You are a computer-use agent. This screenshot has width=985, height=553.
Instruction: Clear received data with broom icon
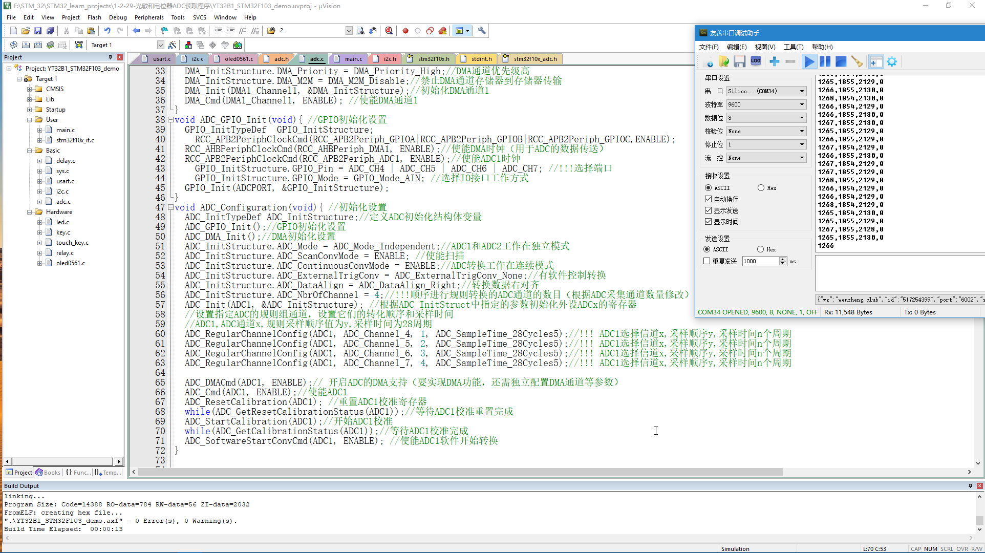pos(856,62)
